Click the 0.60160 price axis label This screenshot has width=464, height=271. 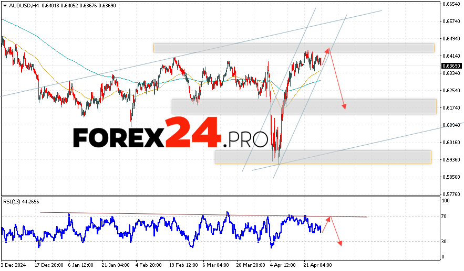click(x=451, y=142)
